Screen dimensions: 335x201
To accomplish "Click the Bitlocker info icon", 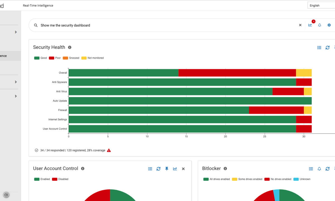I will click(x=225, y=169).
